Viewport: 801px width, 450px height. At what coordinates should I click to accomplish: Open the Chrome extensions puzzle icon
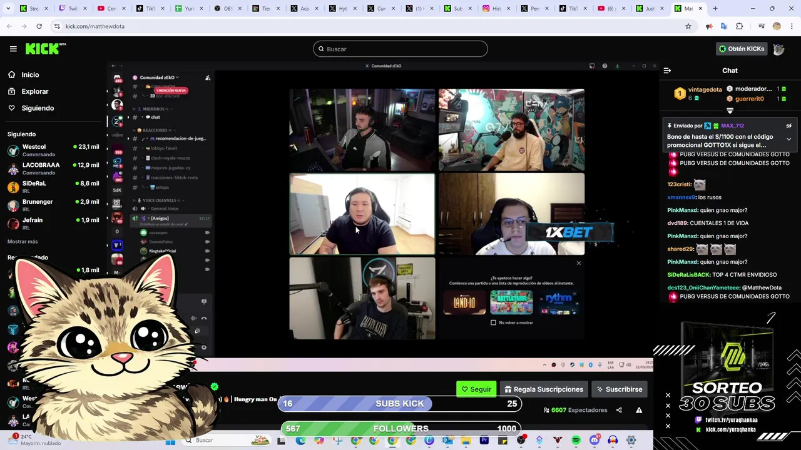pyautogui.click(x=740, y=26)
